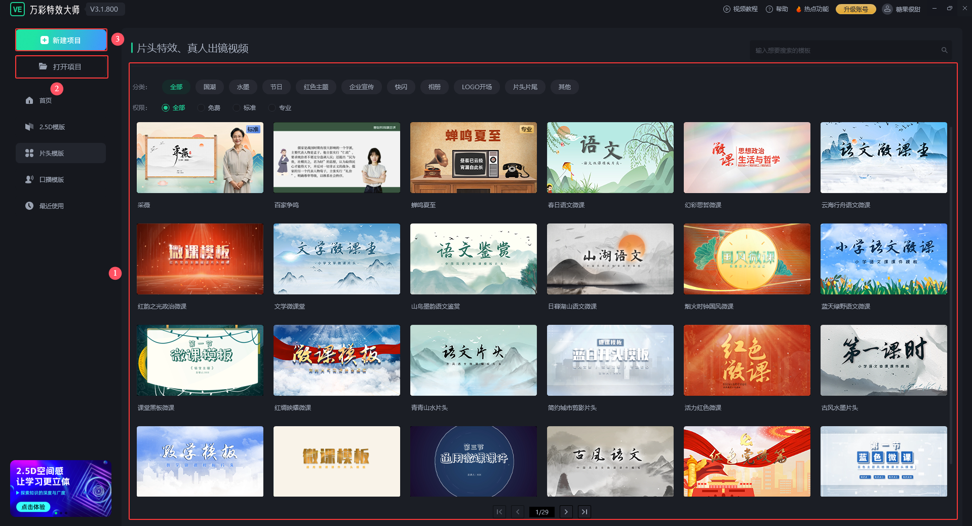Click the search magnifier icon
The width and height of the screenshot is (972, 526).
click(x=944, y=50)
